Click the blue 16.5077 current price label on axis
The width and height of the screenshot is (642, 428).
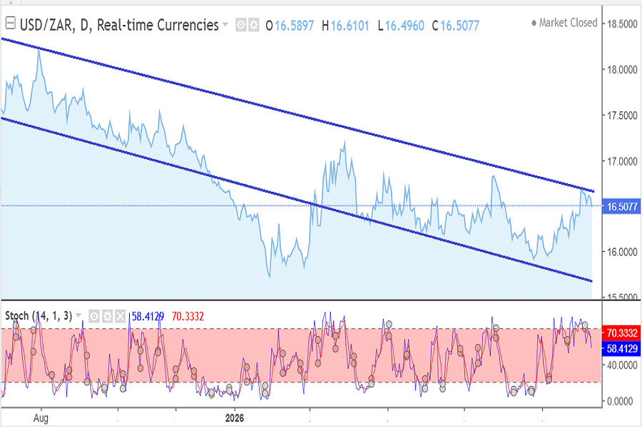(621, 206)
